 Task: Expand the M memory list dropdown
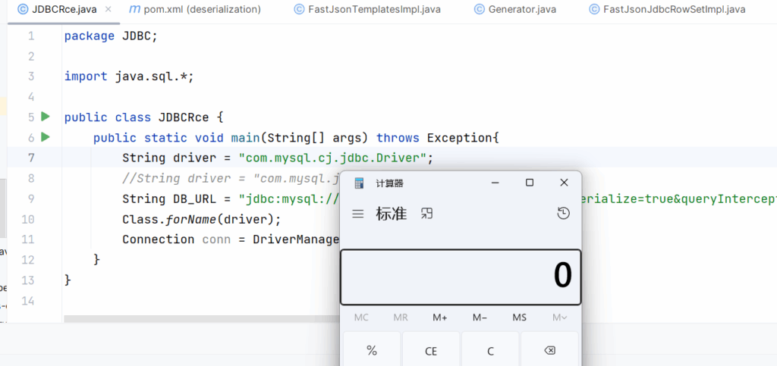pos(559,318)
